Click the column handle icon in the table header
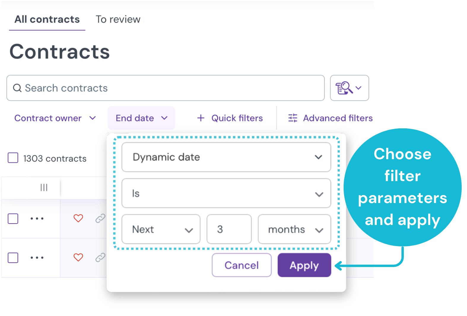The height and width of the screenshot is (316, 467). 44,187
